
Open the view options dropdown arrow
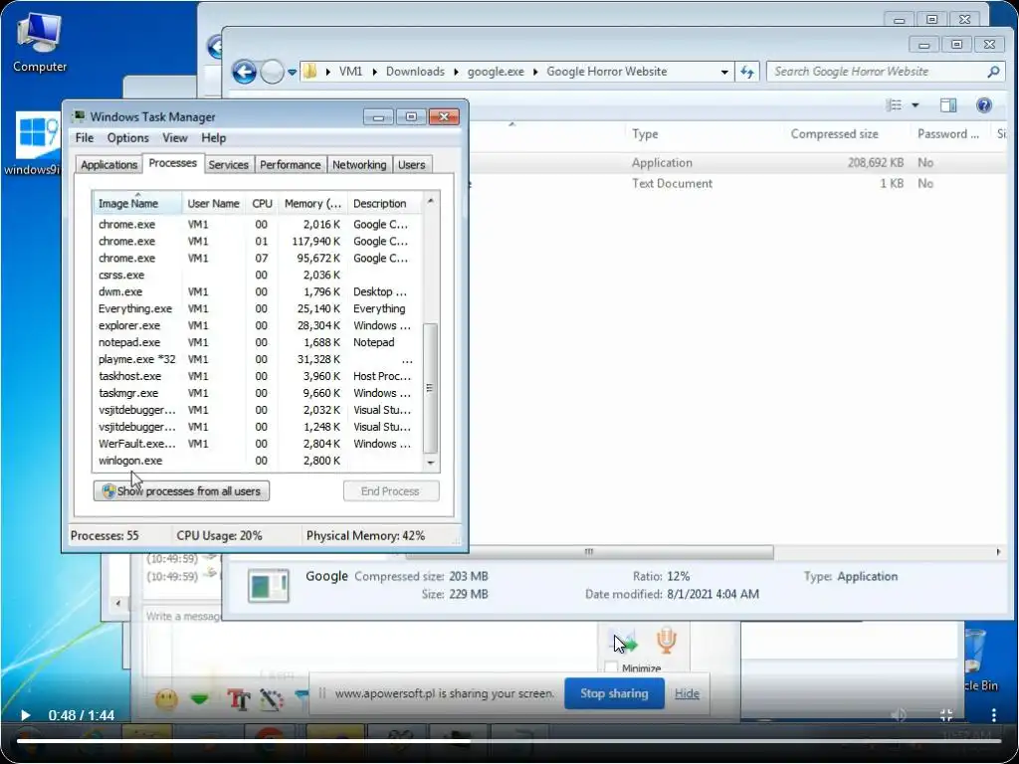click(x=916, y=105)
